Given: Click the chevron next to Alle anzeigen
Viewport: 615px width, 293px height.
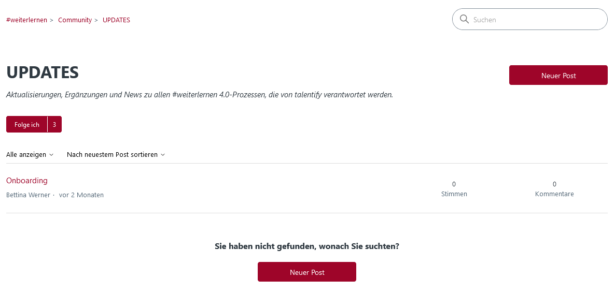Looking at the screenshot, I should (51, 155).
